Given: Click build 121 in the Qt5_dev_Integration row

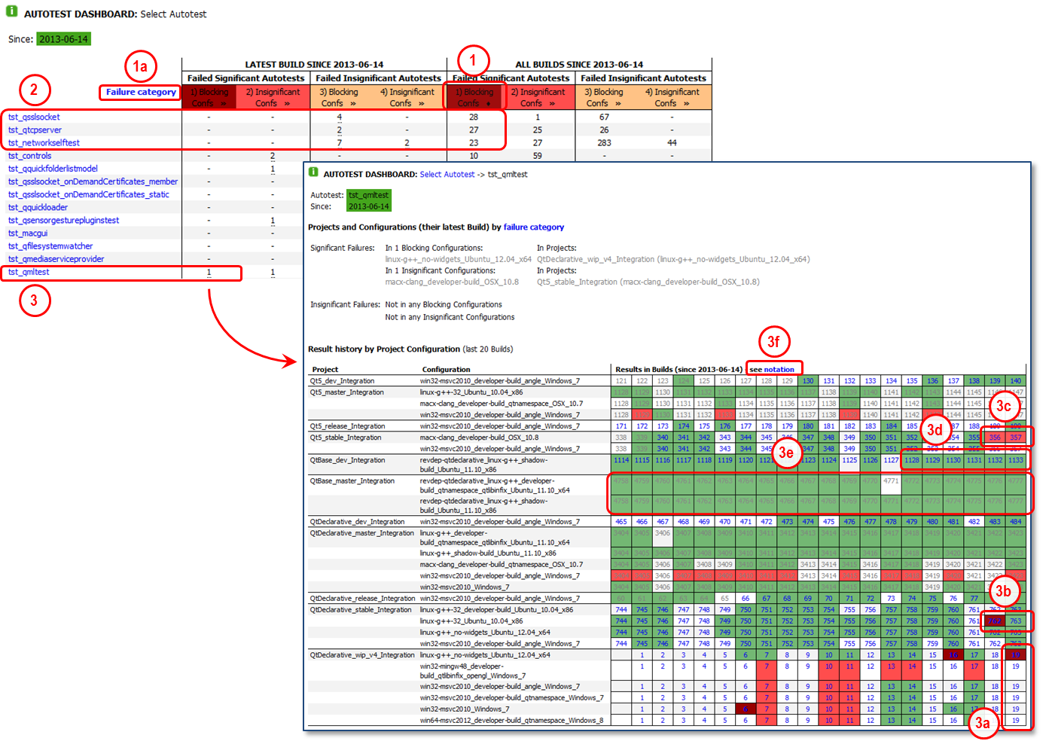Looking at the screenshot, I should pyautogui.click(x=621, y=381).
